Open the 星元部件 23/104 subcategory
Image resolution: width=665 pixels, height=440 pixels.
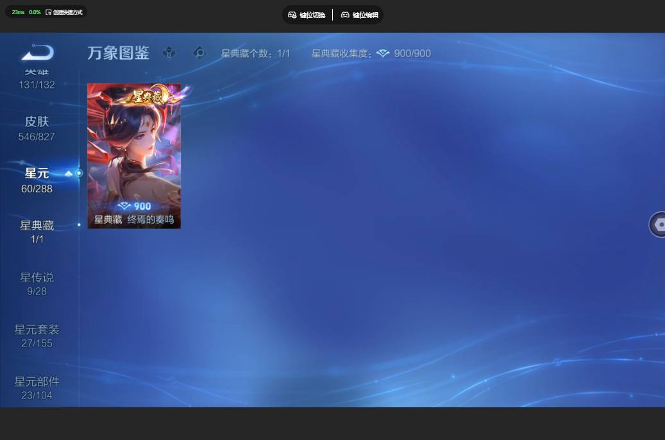coord(37,388)
